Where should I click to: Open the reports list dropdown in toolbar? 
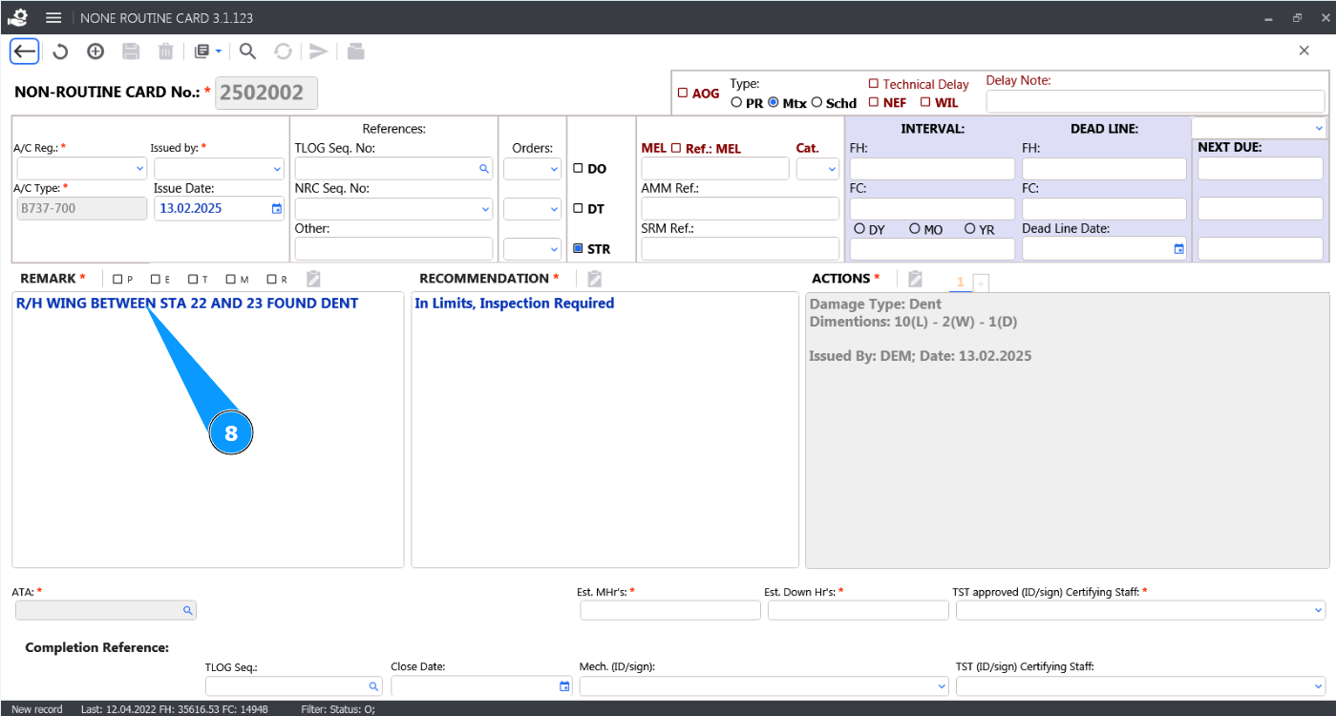(207, 52)
